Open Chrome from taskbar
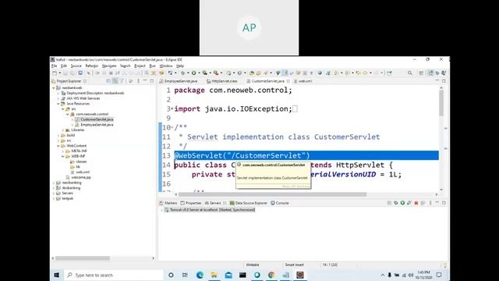499x281 pixels. [x=271, y=275]
